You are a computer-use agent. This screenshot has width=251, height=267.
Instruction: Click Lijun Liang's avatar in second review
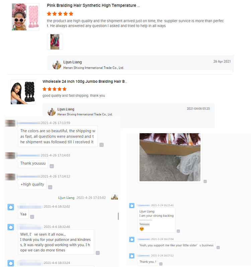52,112
